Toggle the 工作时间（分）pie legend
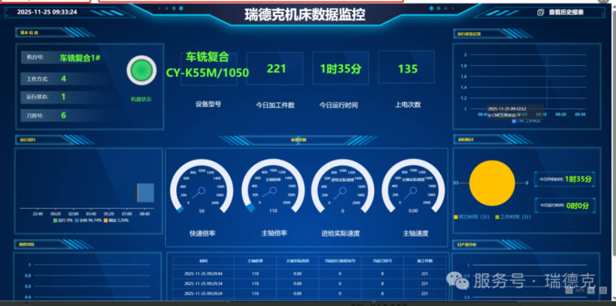 coord(511,216)
